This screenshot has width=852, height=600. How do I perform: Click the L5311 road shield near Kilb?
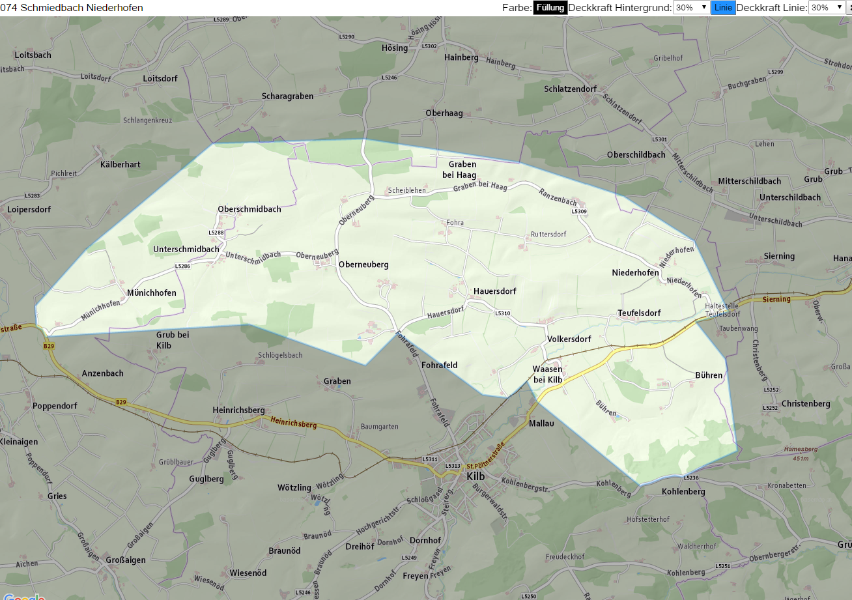click(430, 459)
